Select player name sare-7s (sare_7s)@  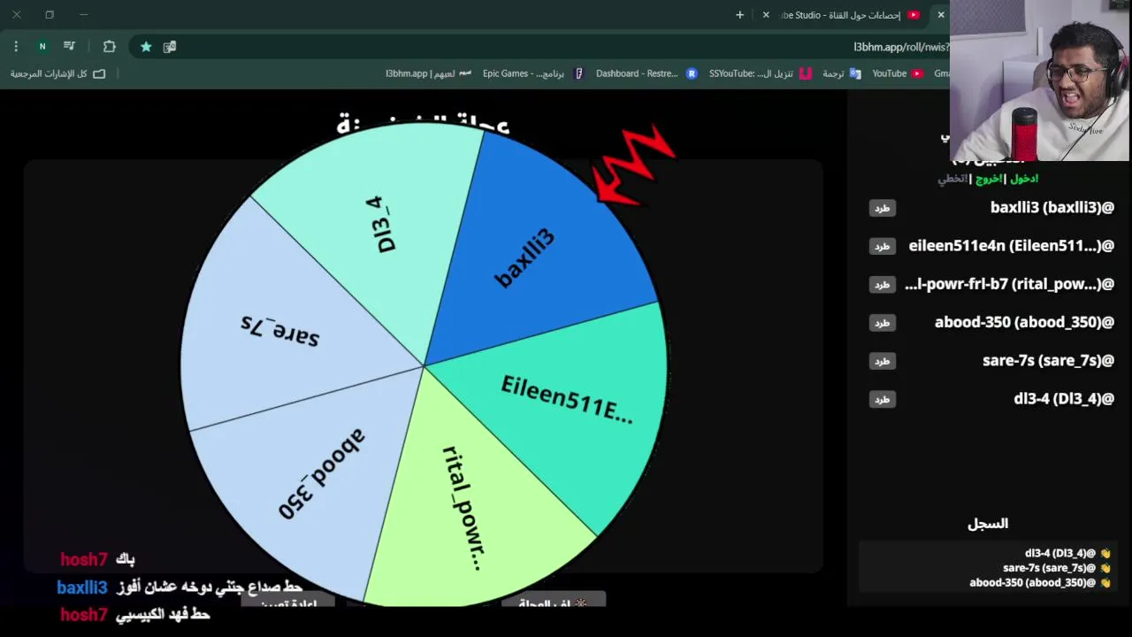point(1048,360)
